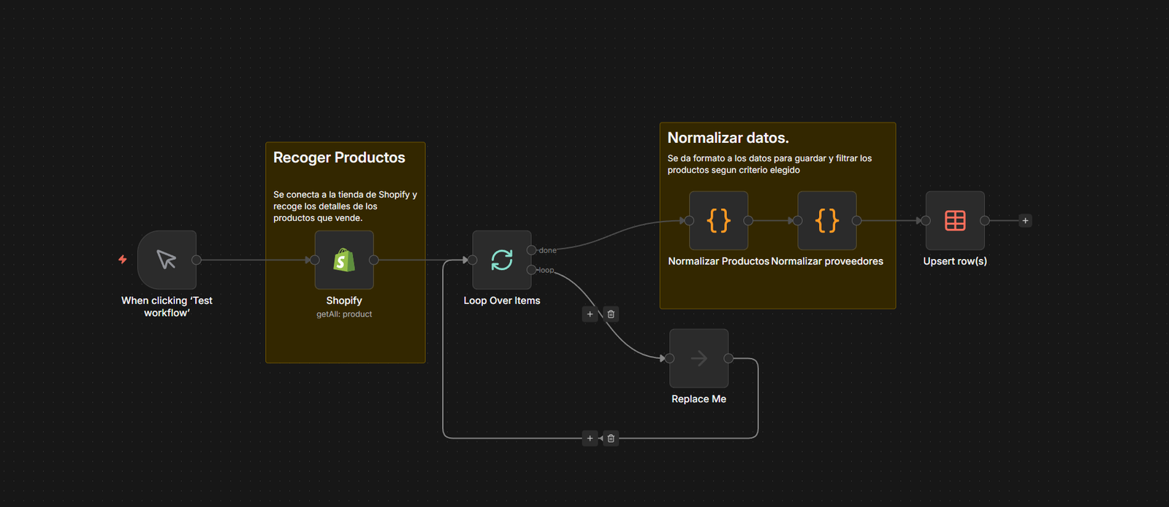Add node on the bottom return connection
1169x507 pixels.
tap(590, 438)
